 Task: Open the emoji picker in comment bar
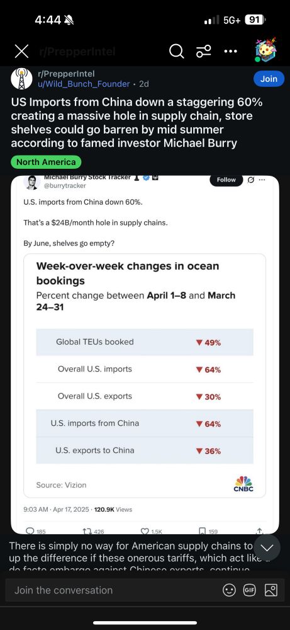229,590
